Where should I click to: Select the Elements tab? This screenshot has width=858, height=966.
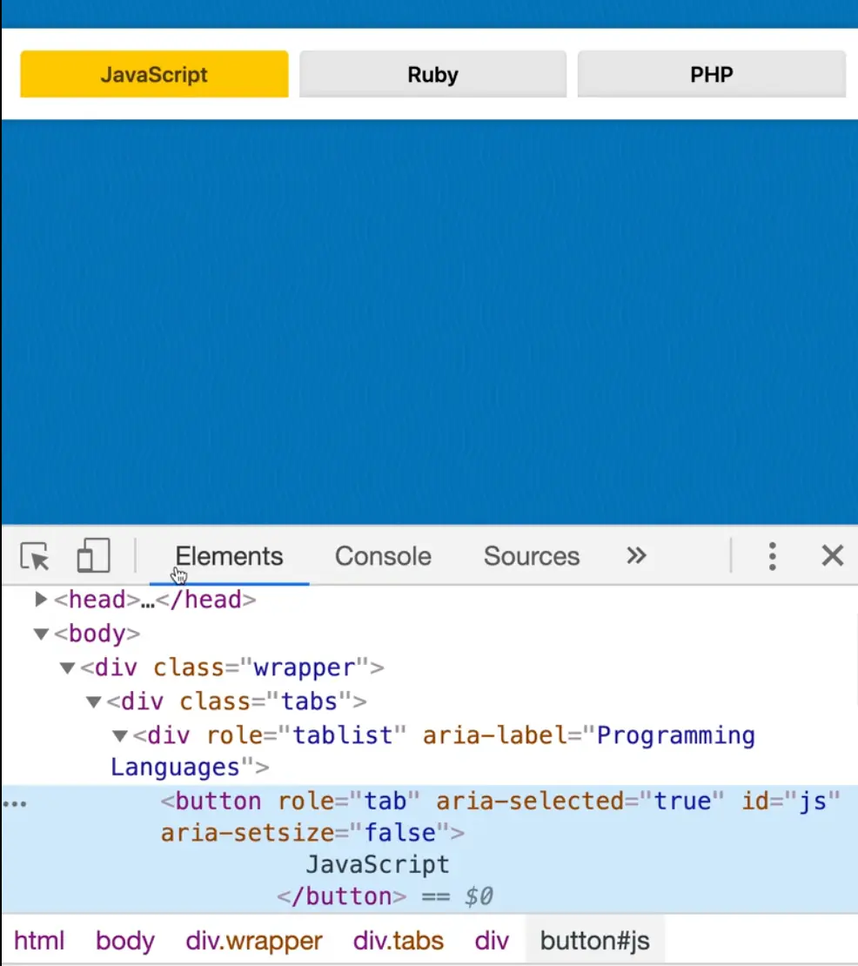click(229, 556)
